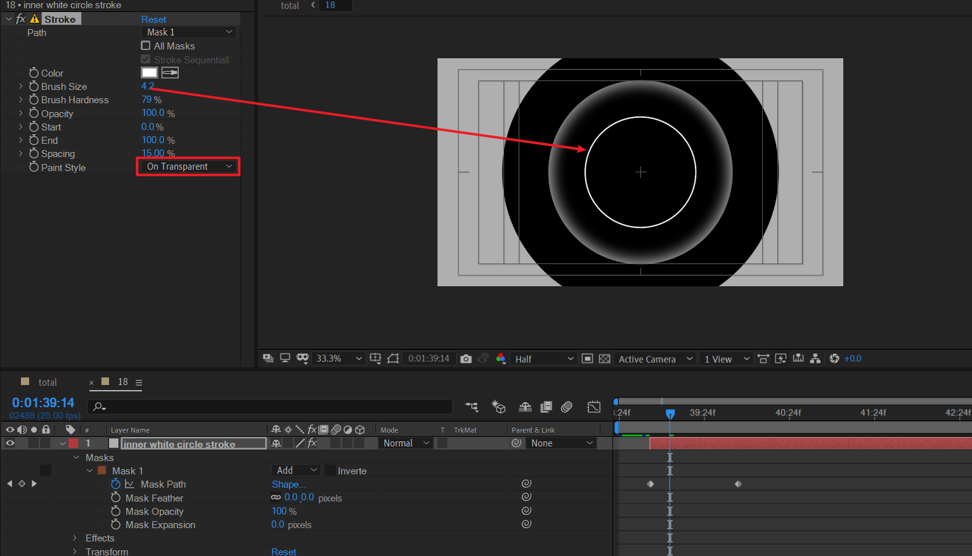
Task: Toggle the Transparency Grid checkerboard button
Action: point(605,358)
